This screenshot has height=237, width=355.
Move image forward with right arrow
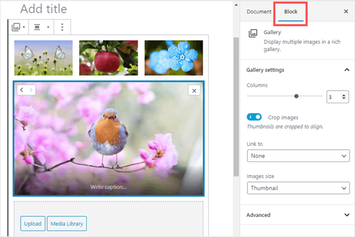tap(31, 90)
